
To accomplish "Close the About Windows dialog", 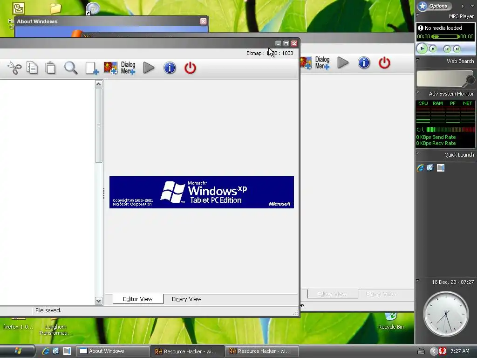I will [x=203, y=21].
